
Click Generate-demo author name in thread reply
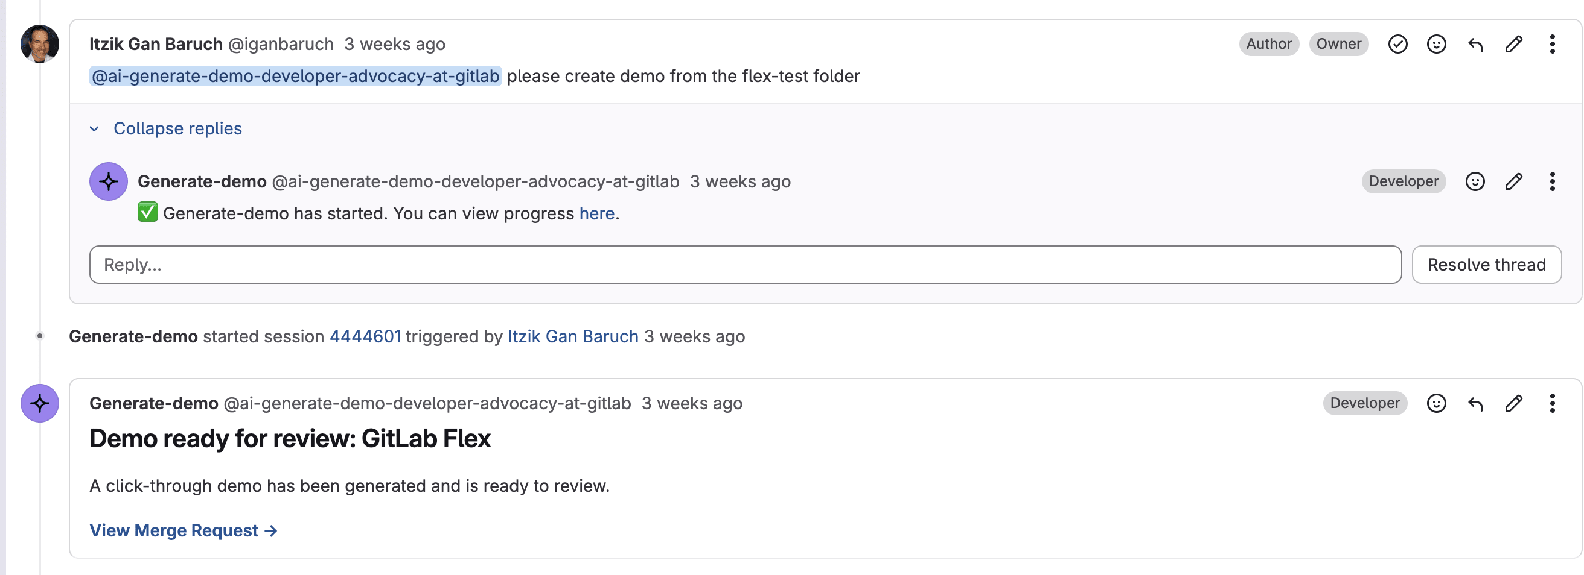[202, 181]
